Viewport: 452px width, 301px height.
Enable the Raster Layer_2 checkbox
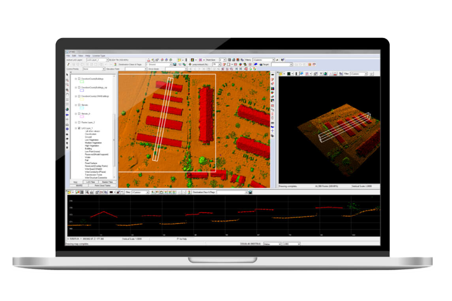tap(79, 122)
